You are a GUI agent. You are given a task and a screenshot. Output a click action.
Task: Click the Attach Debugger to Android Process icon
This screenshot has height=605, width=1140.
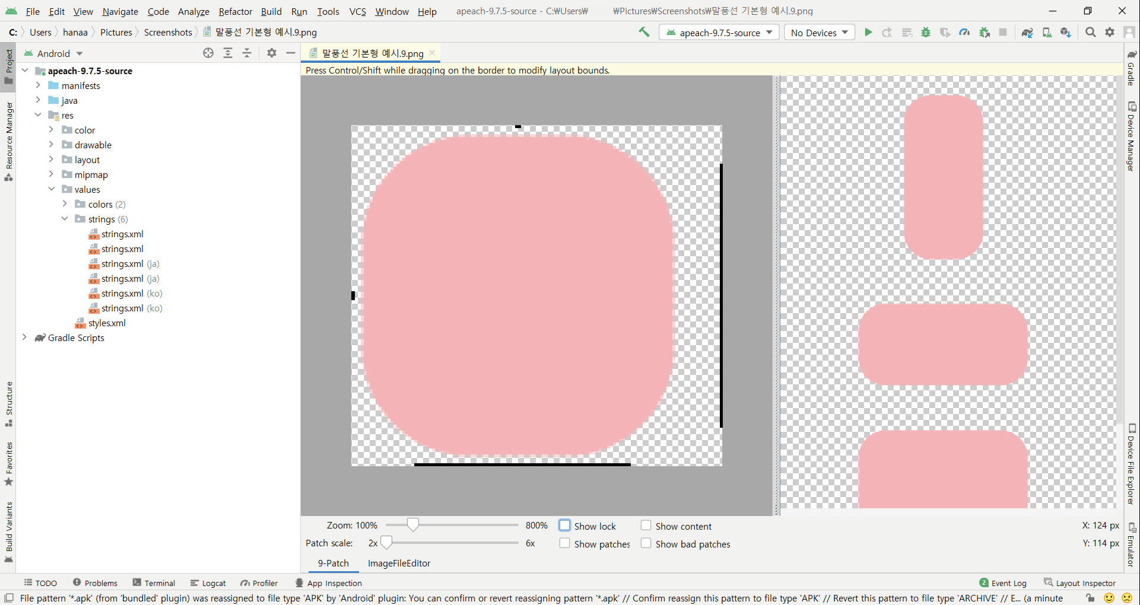tap(985, 32)
